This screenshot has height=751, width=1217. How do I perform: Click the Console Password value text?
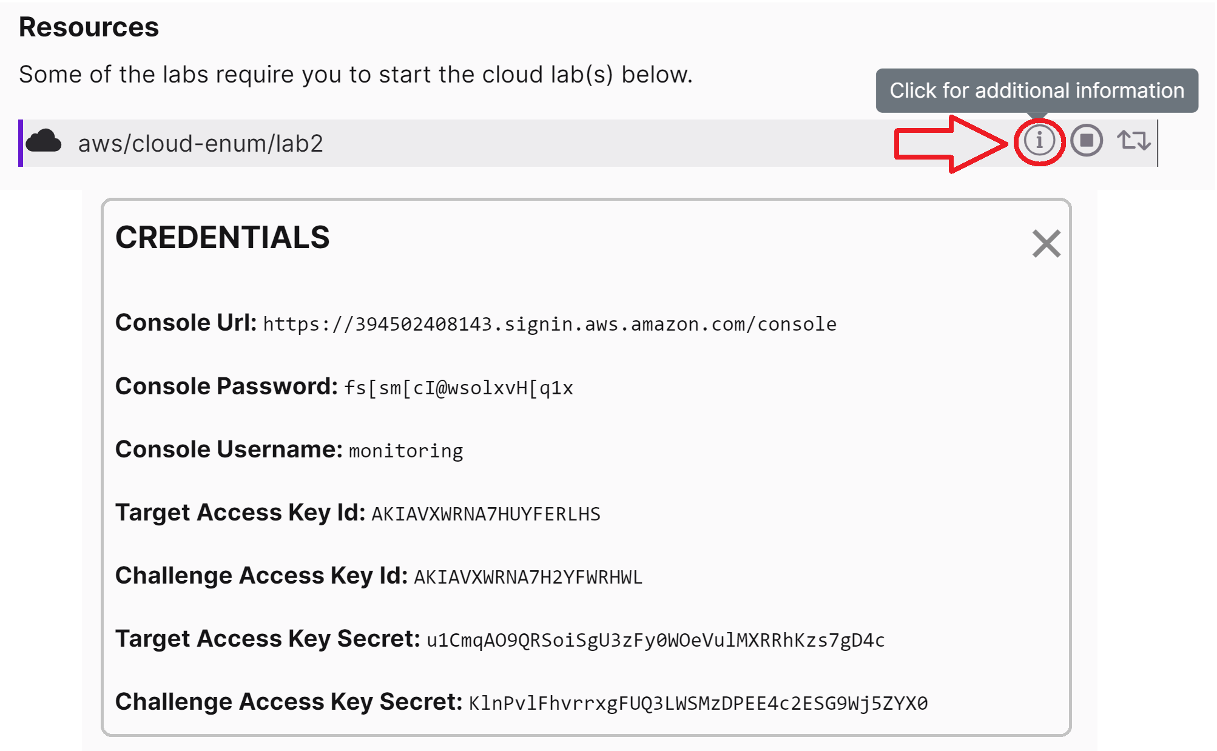pos(459,388)
